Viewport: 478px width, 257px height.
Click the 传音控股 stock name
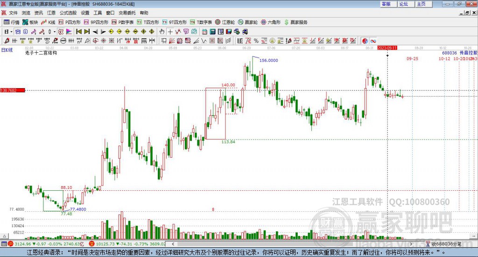click(x=469, y=53)
